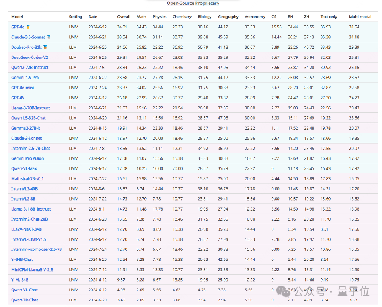The height and width of the screenshot is (307, 382).
Task: Open the InternVL2-40B model link
Action: (x=24, y=189)
